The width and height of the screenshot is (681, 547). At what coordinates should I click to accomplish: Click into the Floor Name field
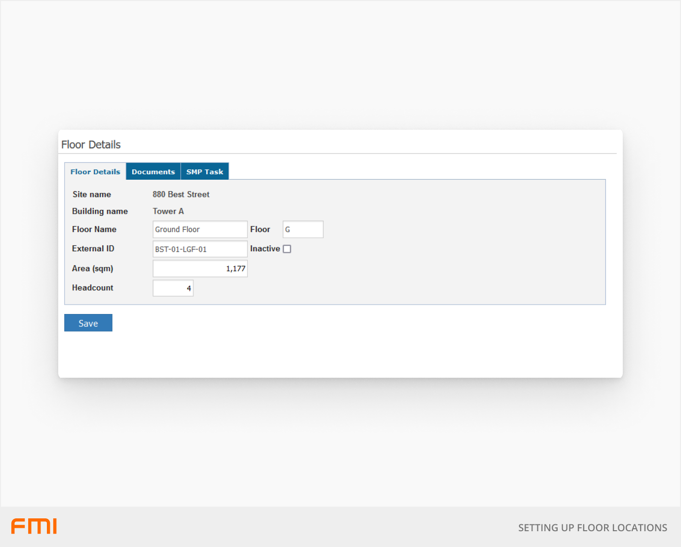point(200,230)
